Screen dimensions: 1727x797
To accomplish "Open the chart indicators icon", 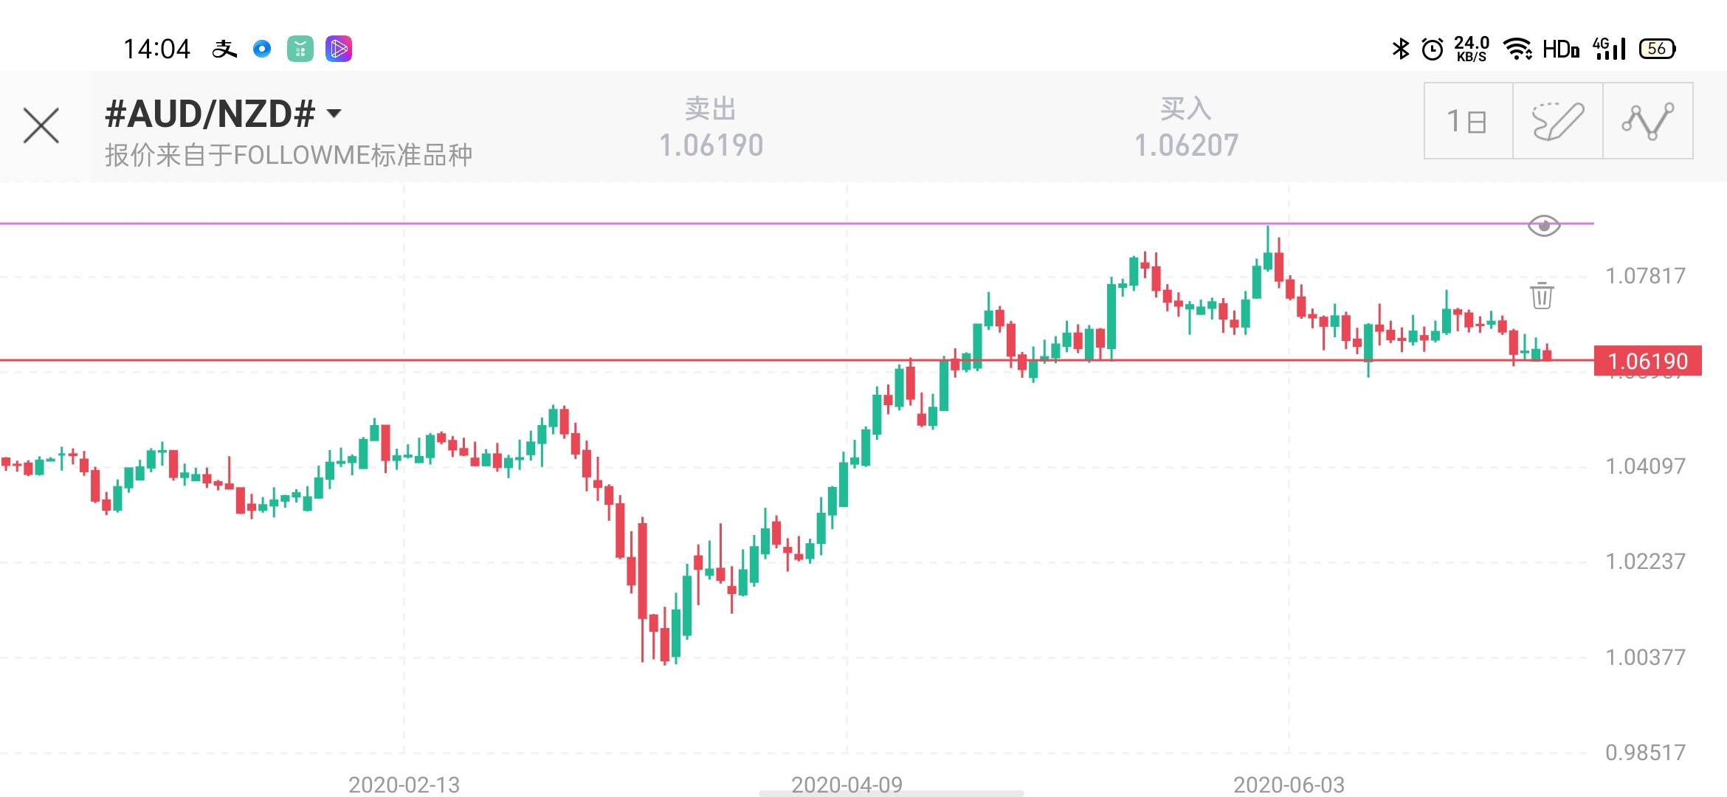I will pos(1647,121).
